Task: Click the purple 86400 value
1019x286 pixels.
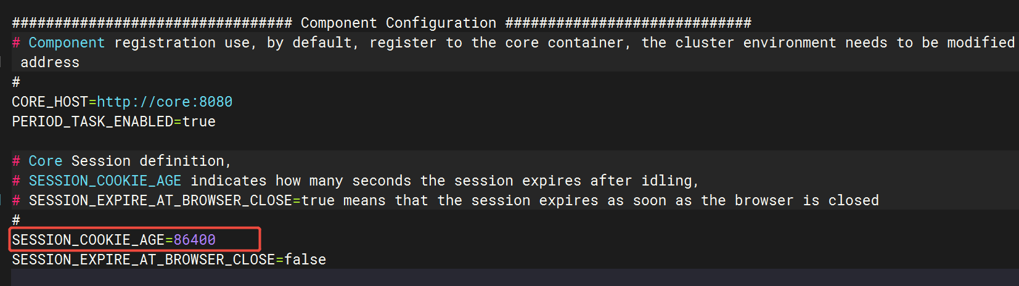Action: [x=195, y=240]
